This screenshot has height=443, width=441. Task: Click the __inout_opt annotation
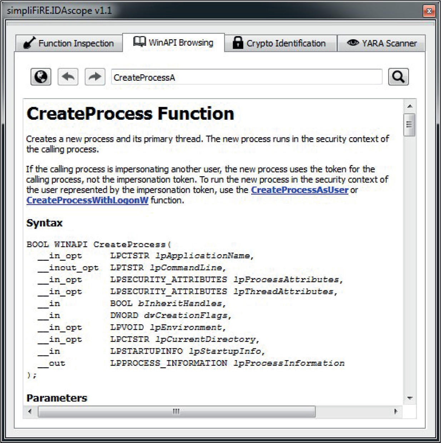68,268
